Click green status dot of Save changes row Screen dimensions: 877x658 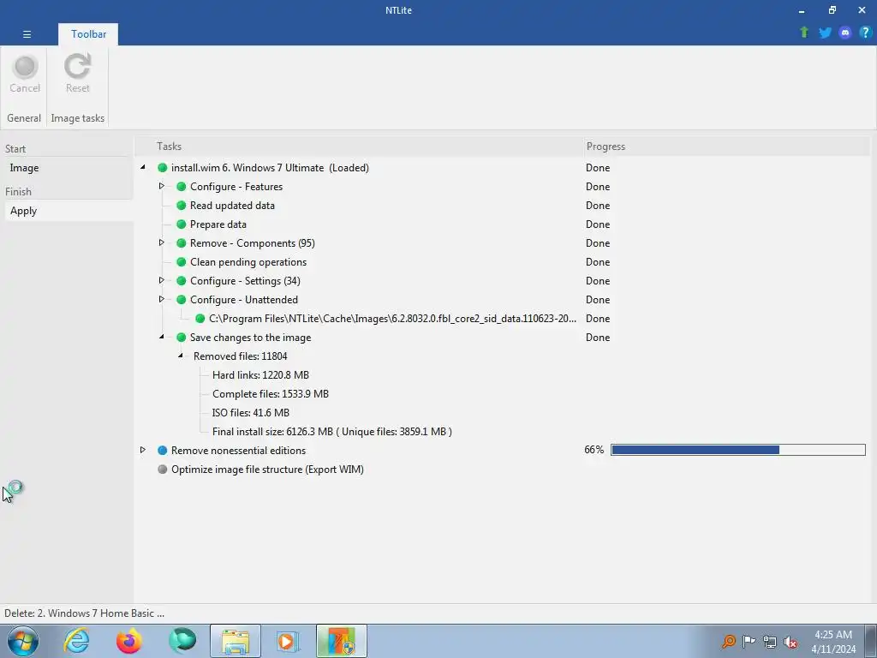182,338
